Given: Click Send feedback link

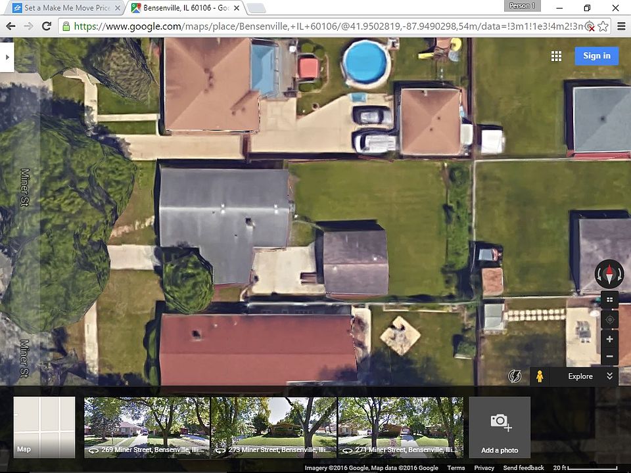Looking at the screenshot, I should point(524,468).
